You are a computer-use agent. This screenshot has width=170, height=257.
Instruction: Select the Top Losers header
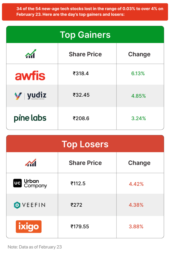click(x=85, y=144)
